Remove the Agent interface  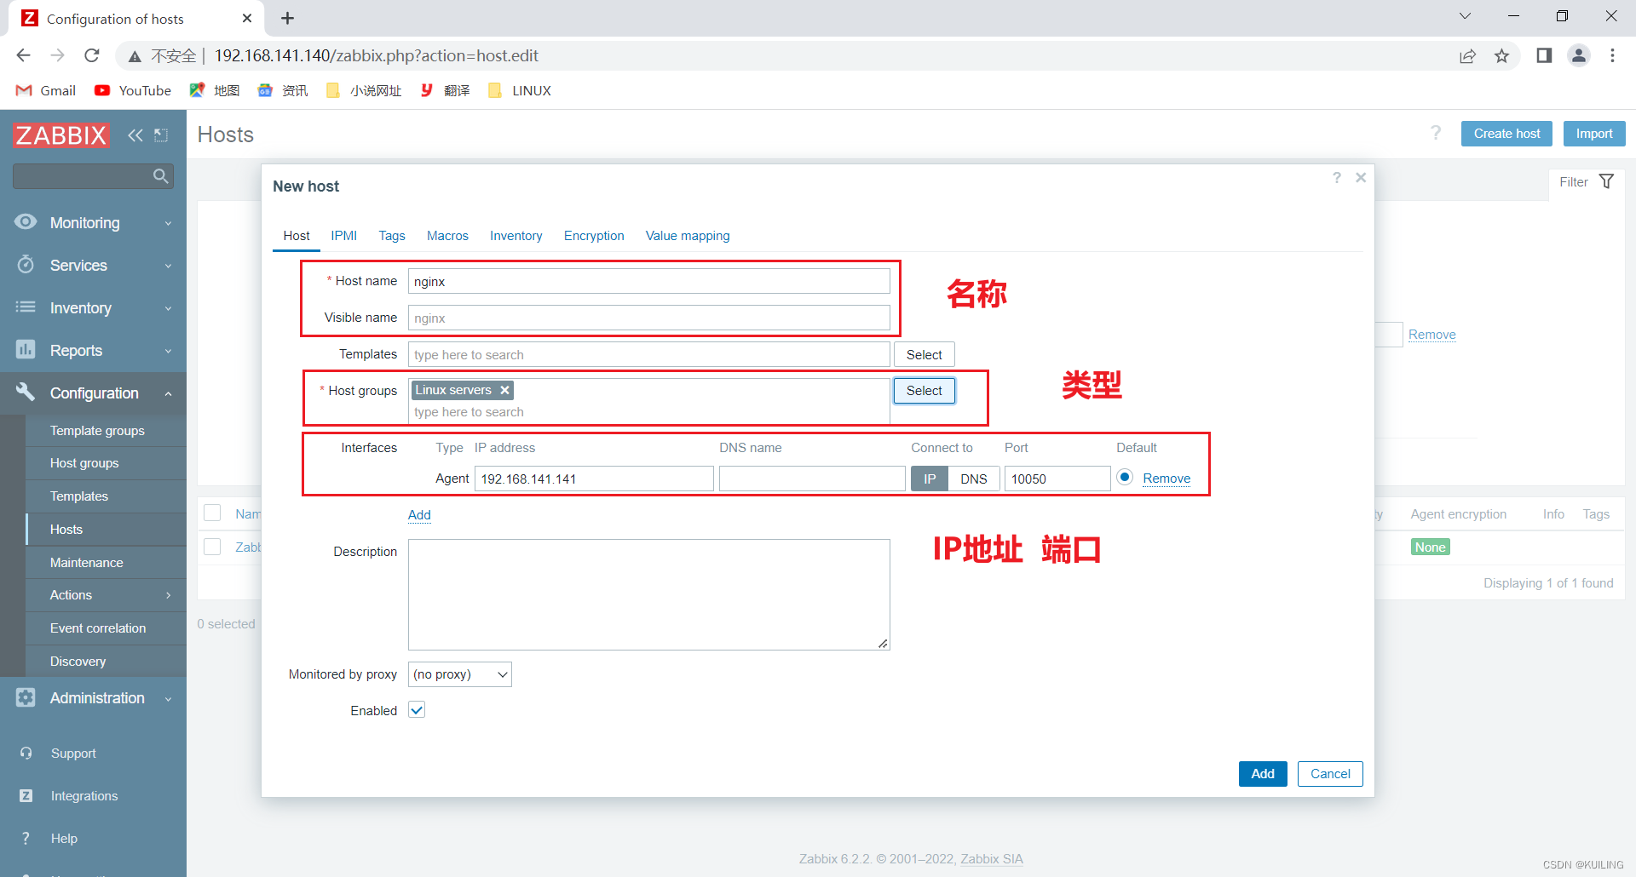pos(1167,479)
